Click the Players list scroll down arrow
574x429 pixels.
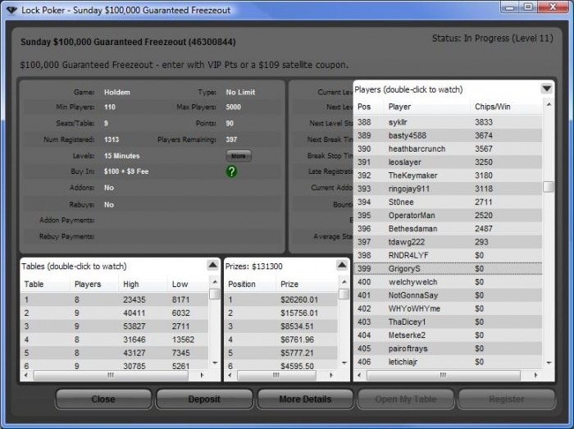(x=549, y=363)
